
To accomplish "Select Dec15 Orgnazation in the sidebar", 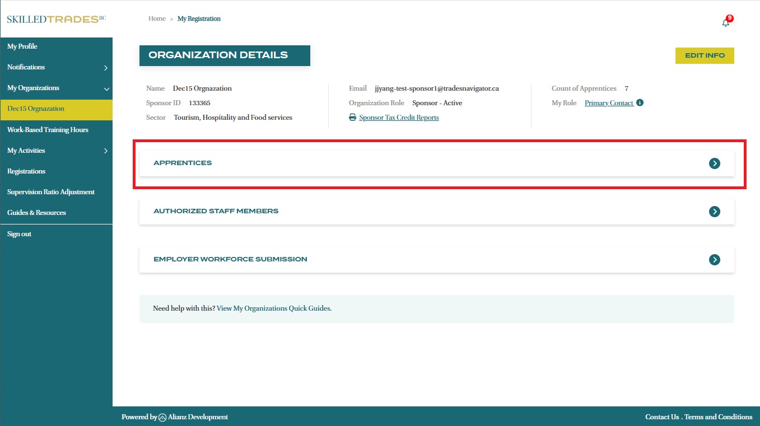I will 36,109.
